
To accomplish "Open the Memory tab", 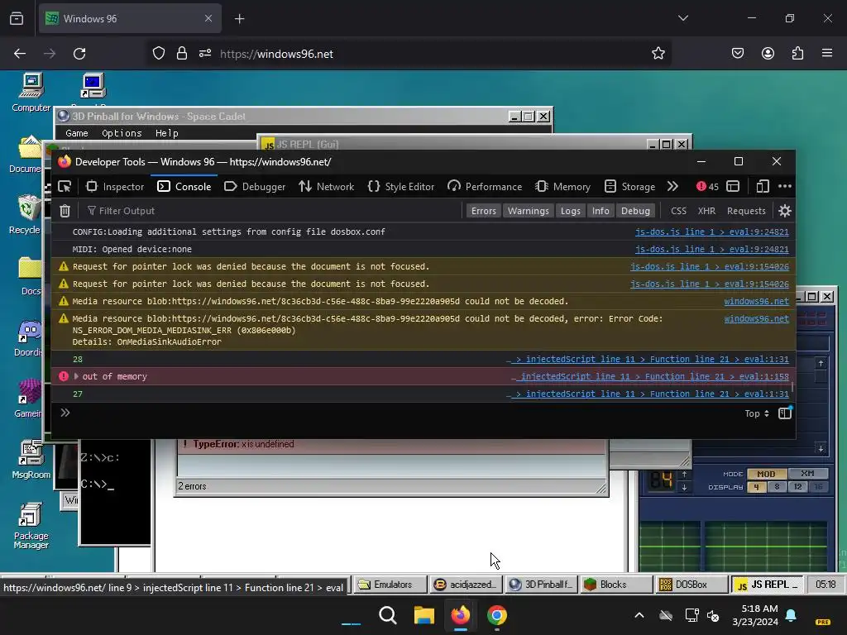I will [x=562, y=186].
